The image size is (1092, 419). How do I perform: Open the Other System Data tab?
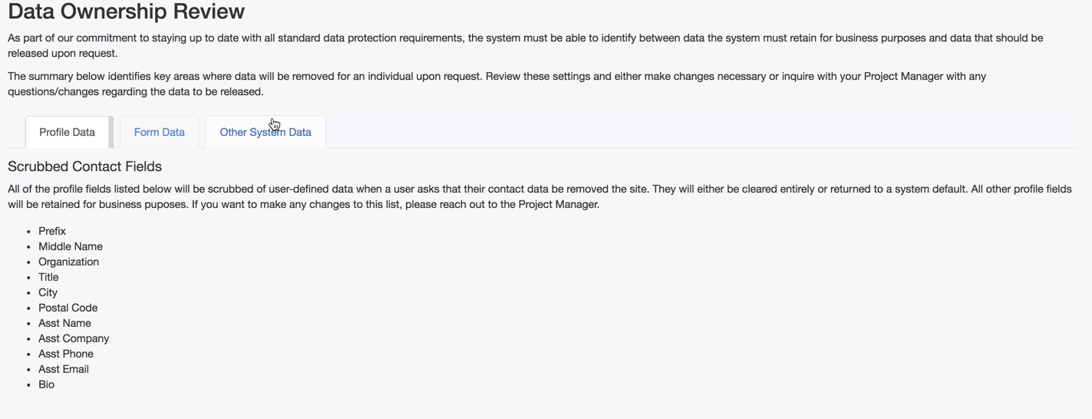[266, 132]
